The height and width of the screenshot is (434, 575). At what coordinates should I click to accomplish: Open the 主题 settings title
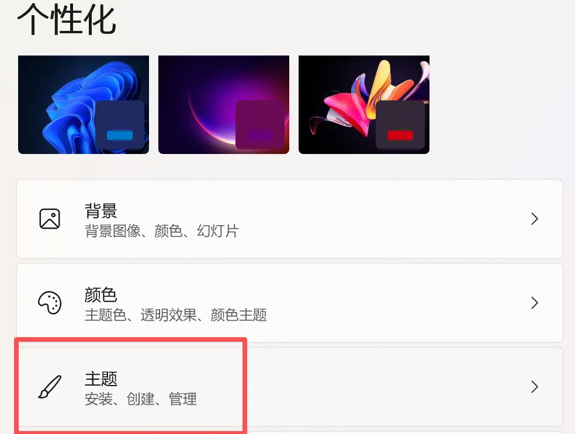pyautogui.click(x=101, y=379)
